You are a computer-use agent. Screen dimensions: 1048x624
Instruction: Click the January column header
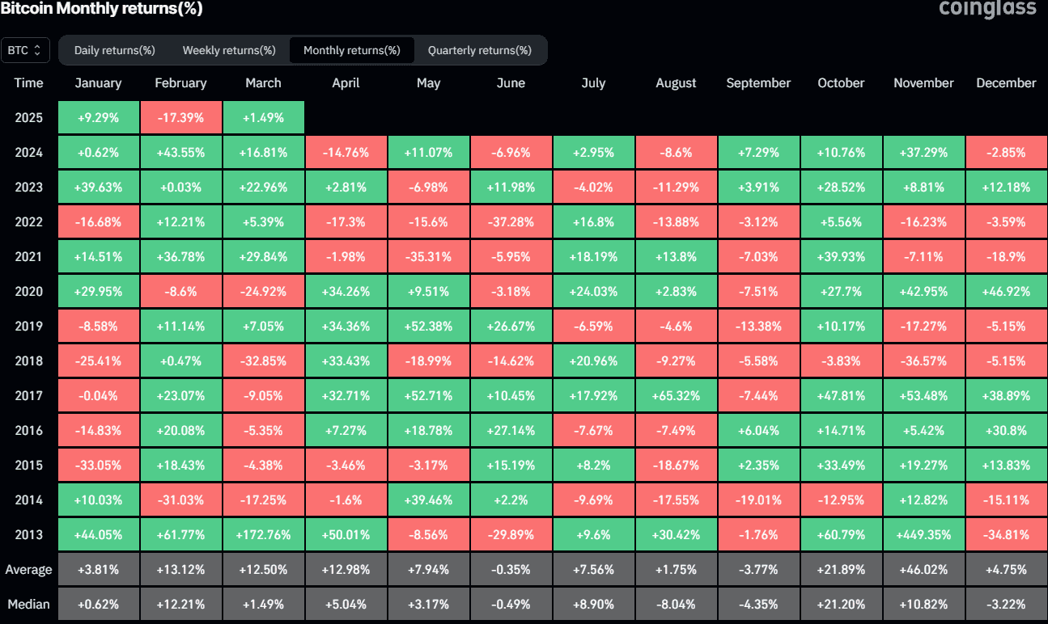98,82
